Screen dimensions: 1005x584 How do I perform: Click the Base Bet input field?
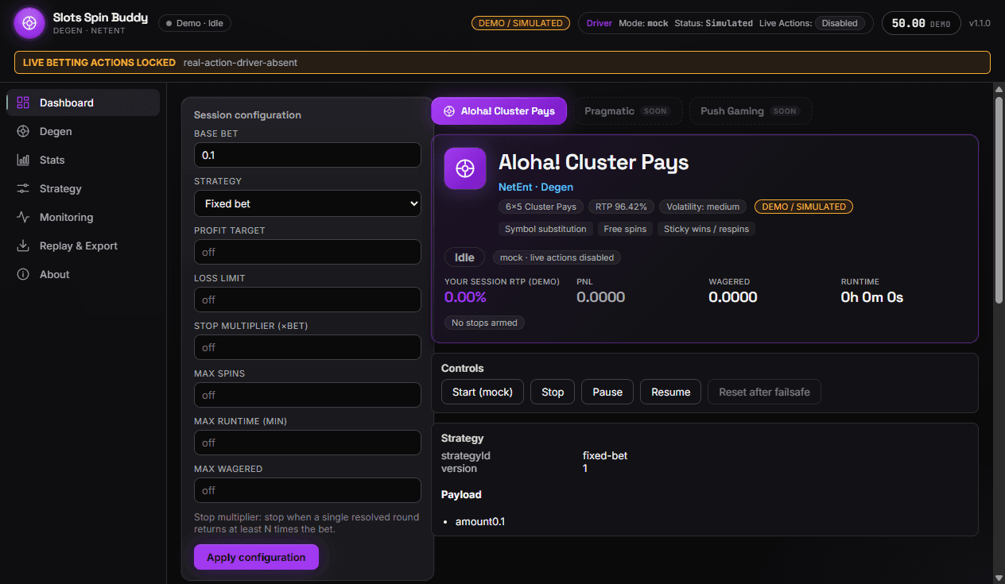coord(308,155)
